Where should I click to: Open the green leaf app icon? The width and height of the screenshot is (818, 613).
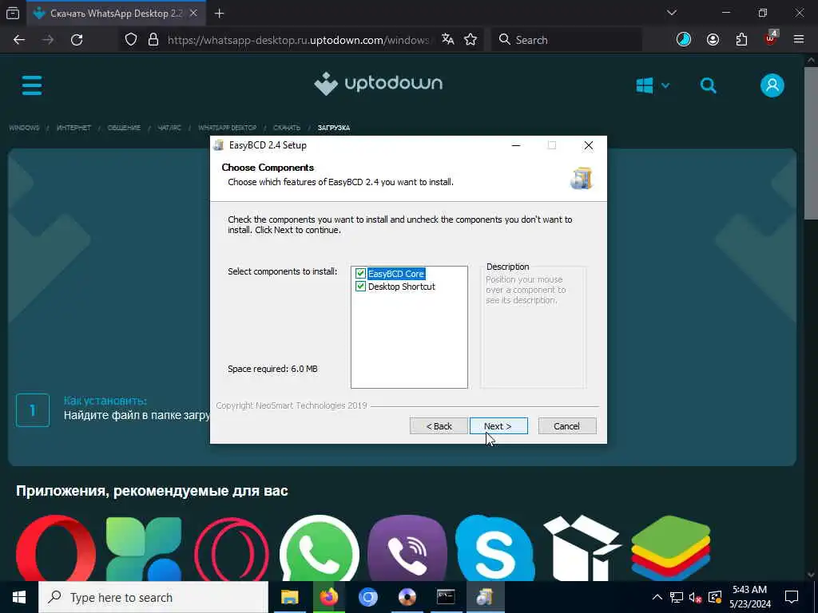point(144,548)
